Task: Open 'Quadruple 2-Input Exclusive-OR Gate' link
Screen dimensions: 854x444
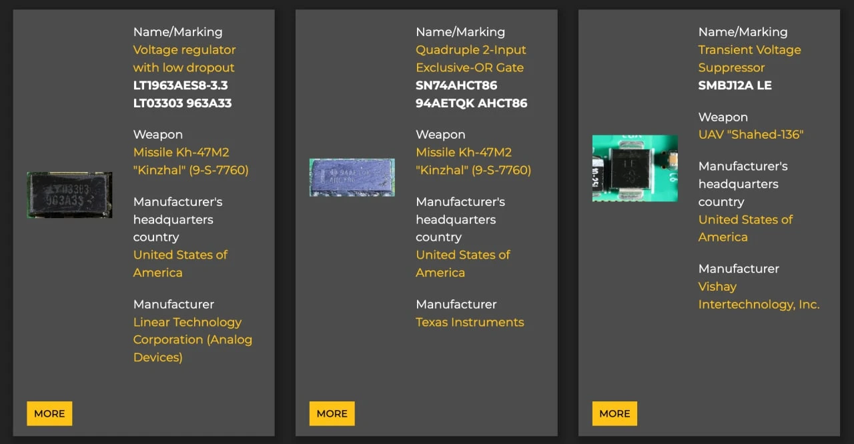Action: 470,59
